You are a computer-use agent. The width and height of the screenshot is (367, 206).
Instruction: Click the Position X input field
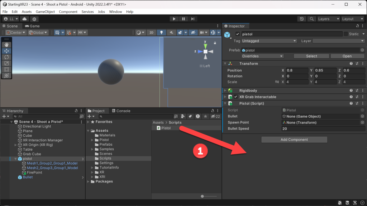coord(297,70)
